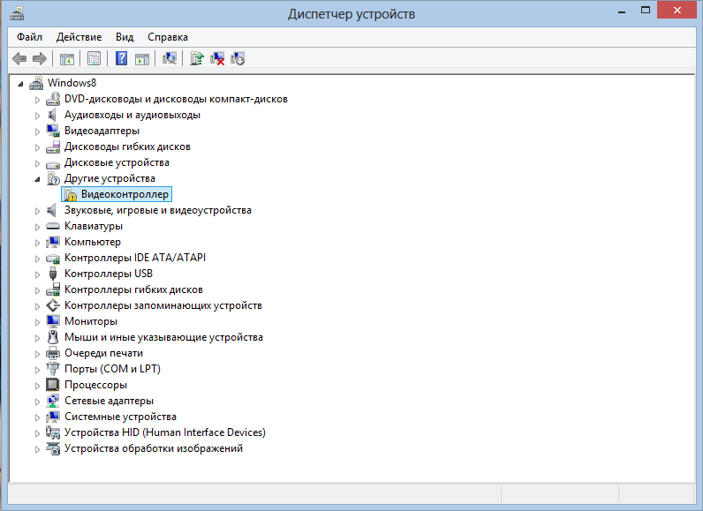Image resolution: width=703 pixels, height=511 pixels.
Task: Click the Device Manager title bar icon
Action: pyautogui.click(x=17, y=14)
